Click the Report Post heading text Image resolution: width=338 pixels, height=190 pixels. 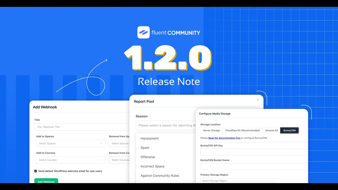144,101
